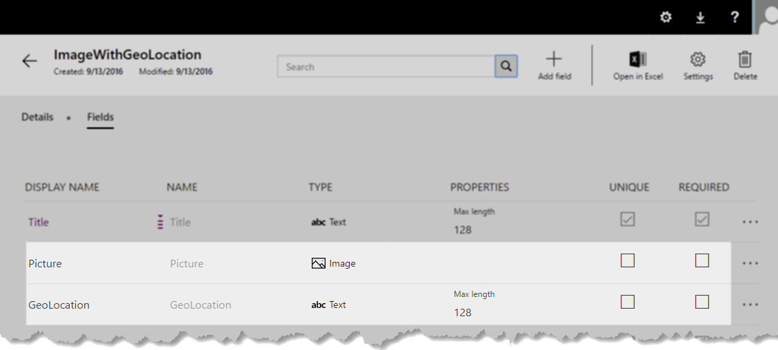The height and width of the screenshot is (350, 778).
Task: Switch to the Details tab
Action: tap(37, 117)
